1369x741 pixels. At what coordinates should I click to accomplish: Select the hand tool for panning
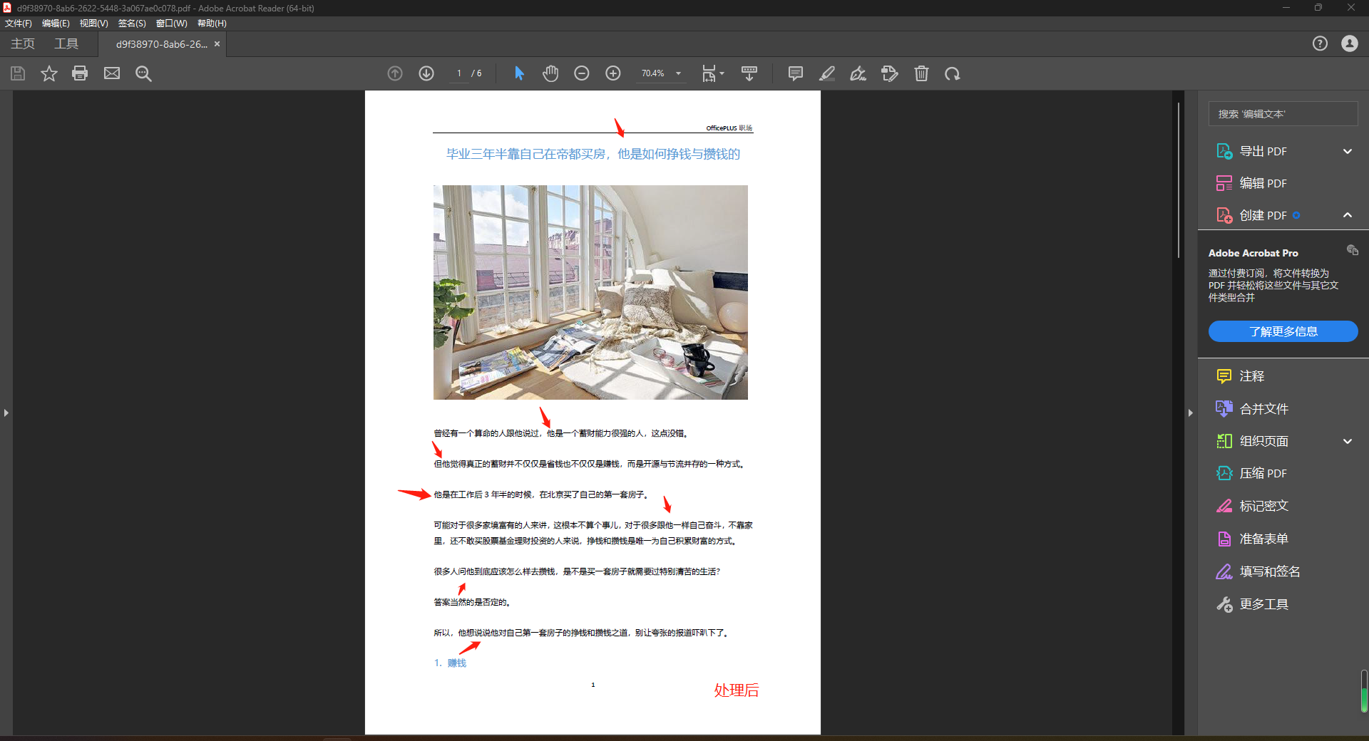(x=550, y=73)
